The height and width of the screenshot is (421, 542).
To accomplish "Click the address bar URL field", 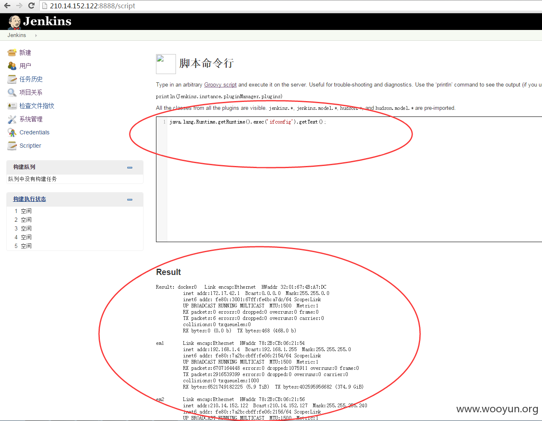I will pyautogui.click(x=291, y=6).
